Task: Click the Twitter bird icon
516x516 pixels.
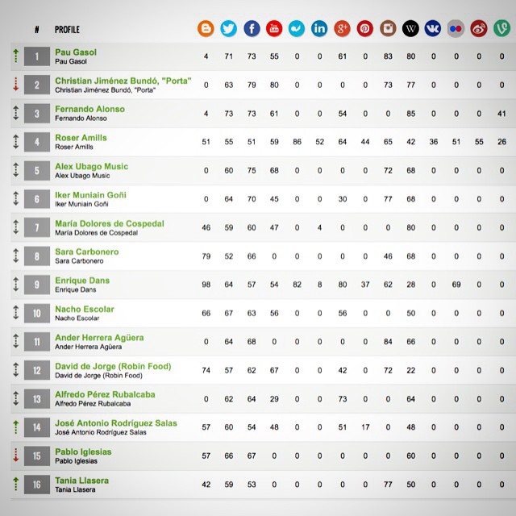Action: coord(229,29)
